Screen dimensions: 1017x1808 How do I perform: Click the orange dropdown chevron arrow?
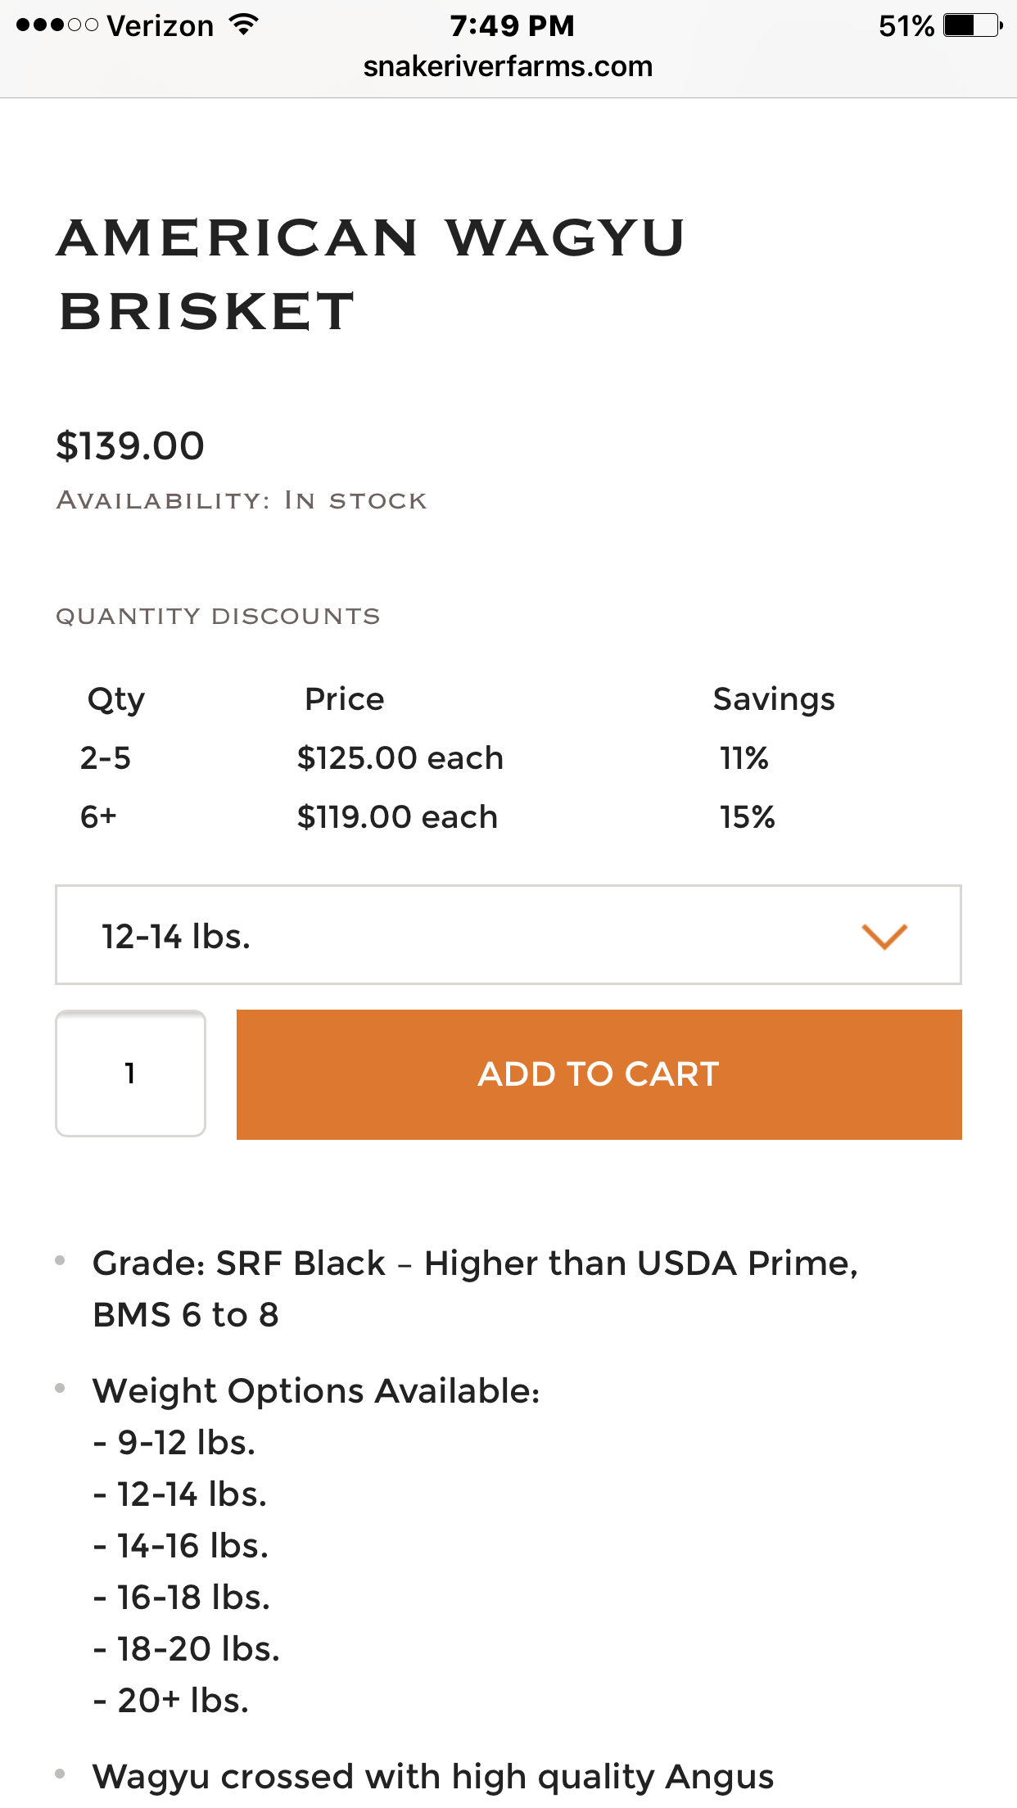tap(884, 937)
